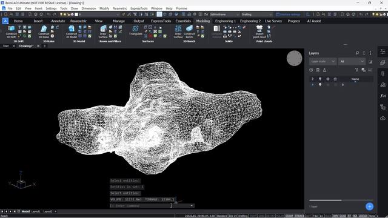The image size is (388, 218).
Task: Toggle layer 0 on/off lightbulb
Action: (x=320, y=85)
